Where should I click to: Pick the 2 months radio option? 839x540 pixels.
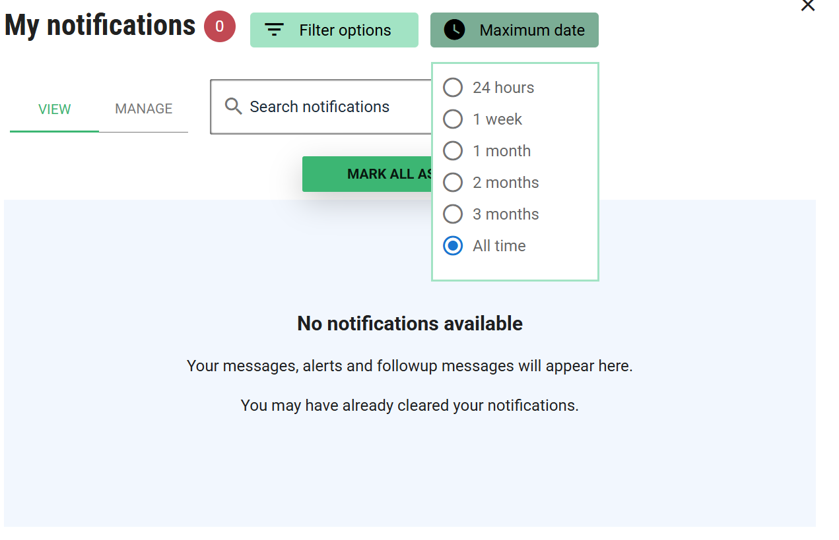coord(453,183)
